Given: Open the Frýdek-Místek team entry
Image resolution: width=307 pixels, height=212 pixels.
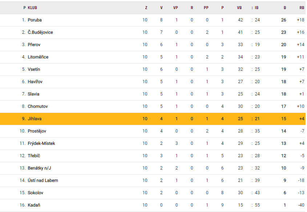Looking at the screenshot, I should [41, 143].
